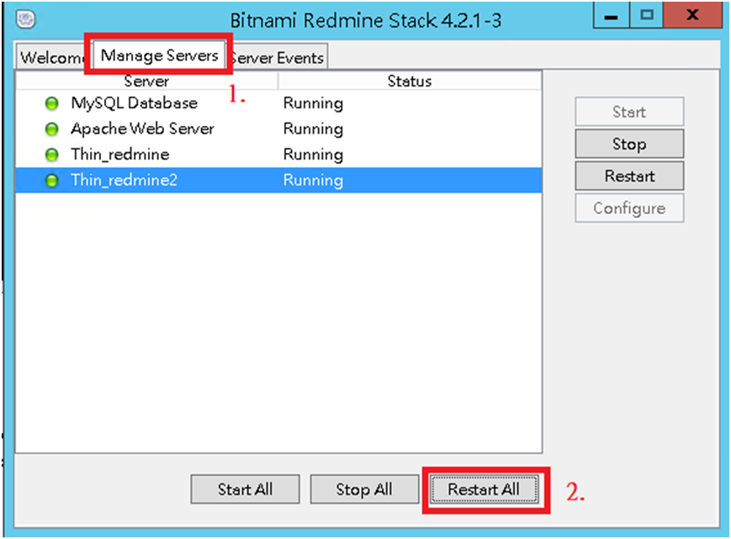This screenshot has height=539, width=731.
Task: Restart the selected server with Restart button
Action: 629,176
